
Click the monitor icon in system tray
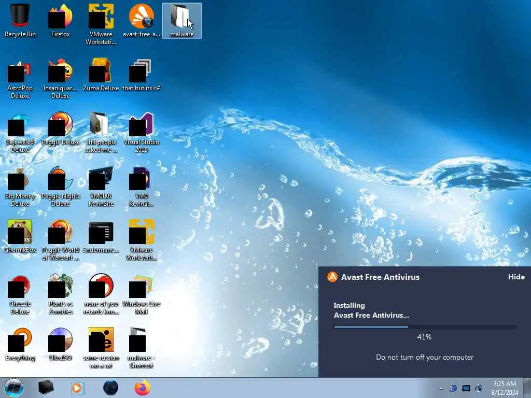coord(466,388)
